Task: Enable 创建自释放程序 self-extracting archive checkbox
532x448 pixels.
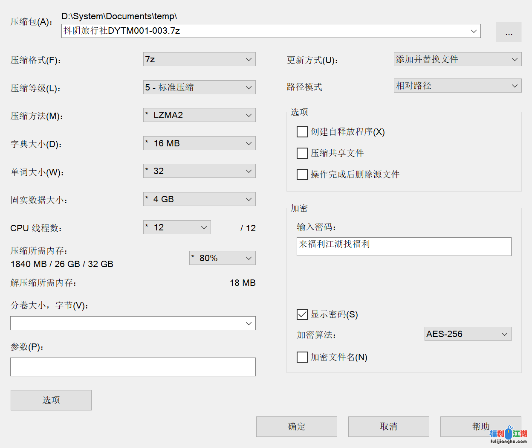Action: [302, 132]
